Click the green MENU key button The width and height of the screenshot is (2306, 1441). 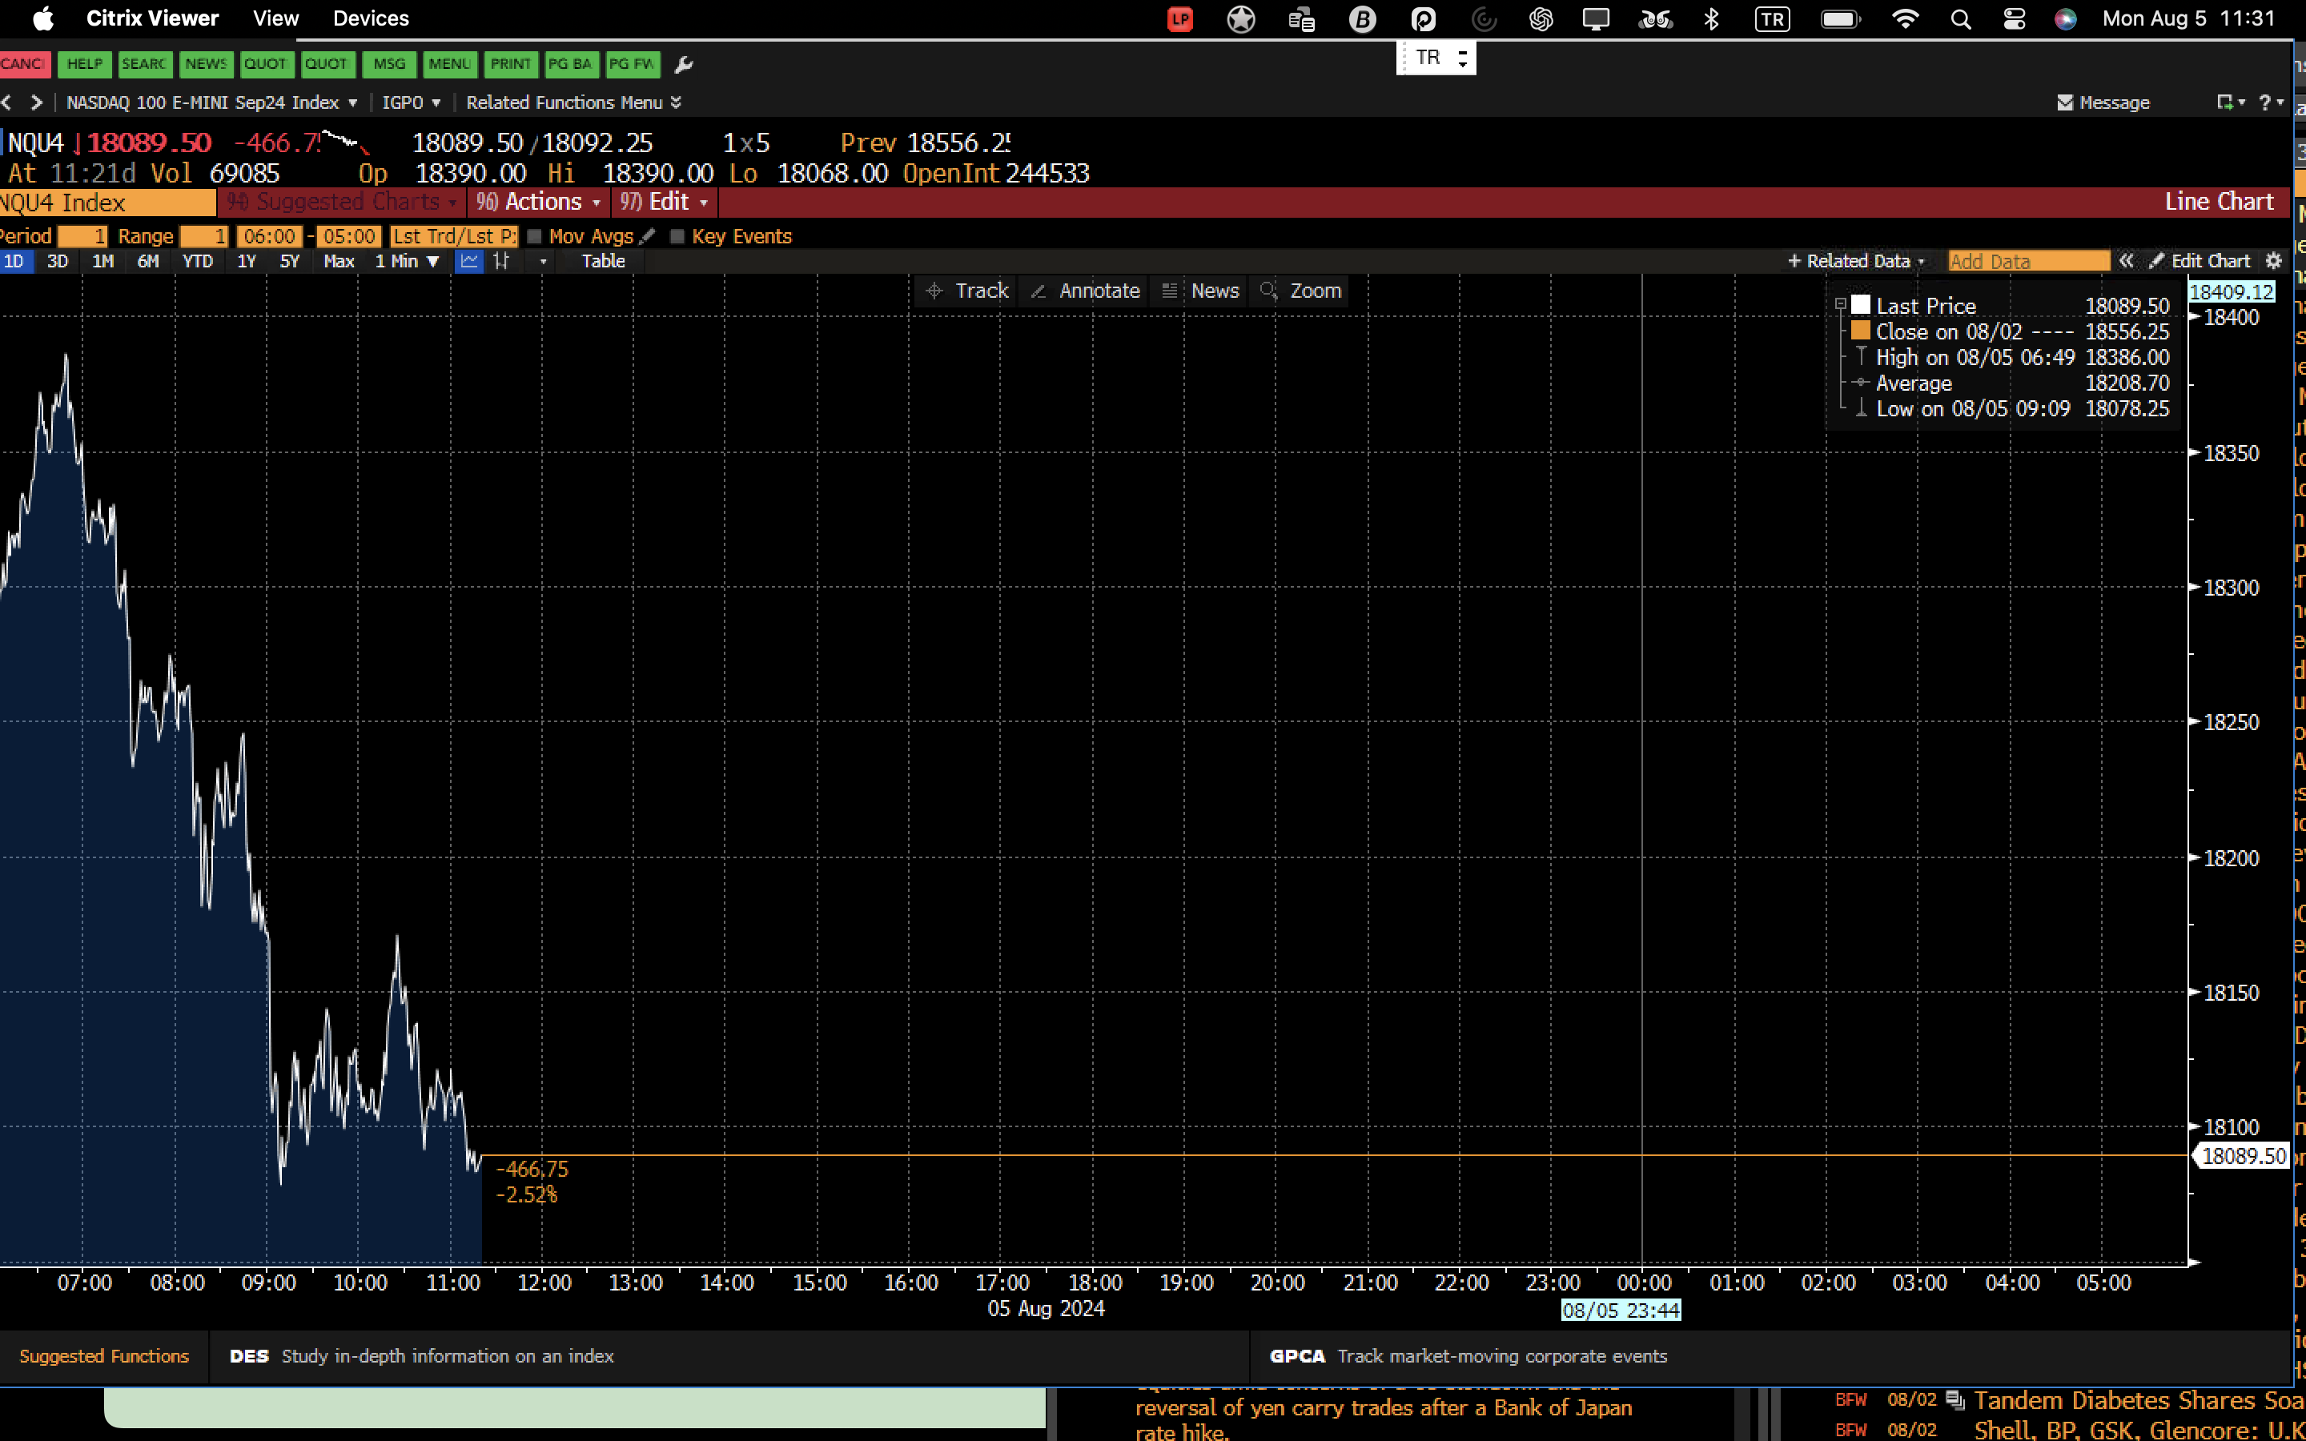(450, 64)
